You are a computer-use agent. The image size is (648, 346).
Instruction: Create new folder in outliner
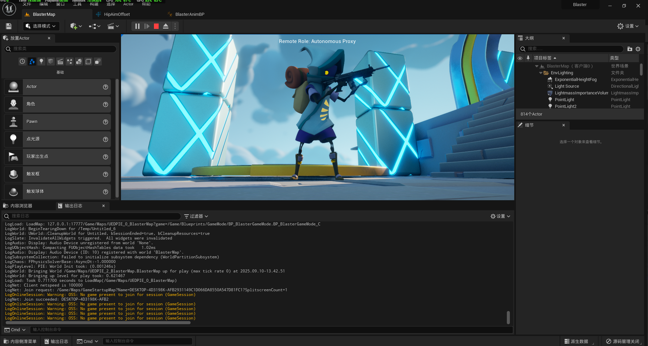click(x=630, y=49)
